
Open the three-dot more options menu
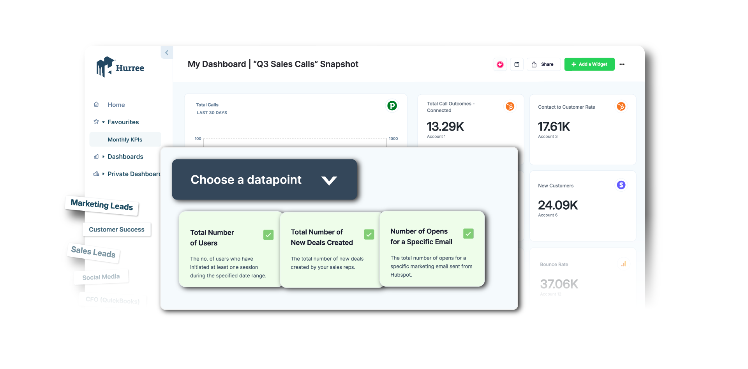pos(622,64)
